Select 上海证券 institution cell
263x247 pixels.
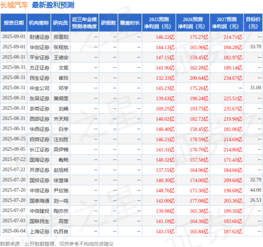40,232
